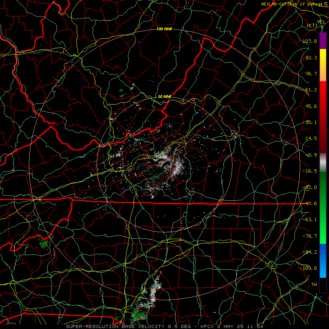Screen dimensions: 329x329
Task: Click the 100 NMI range ring label
Action: pyautogui.click(x=164, y=29)
